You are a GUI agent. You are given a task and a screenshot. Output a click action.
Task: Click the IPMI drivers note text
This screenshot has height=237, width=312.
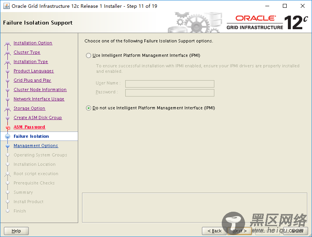pos(198,68)
